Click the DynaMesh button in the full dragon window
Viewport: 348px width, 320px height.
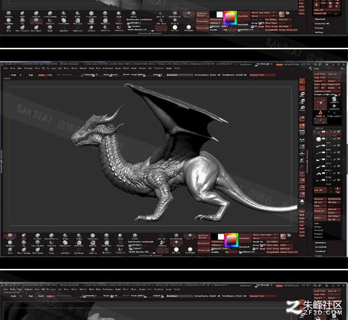pyautogui.click(x=244, y=247)
